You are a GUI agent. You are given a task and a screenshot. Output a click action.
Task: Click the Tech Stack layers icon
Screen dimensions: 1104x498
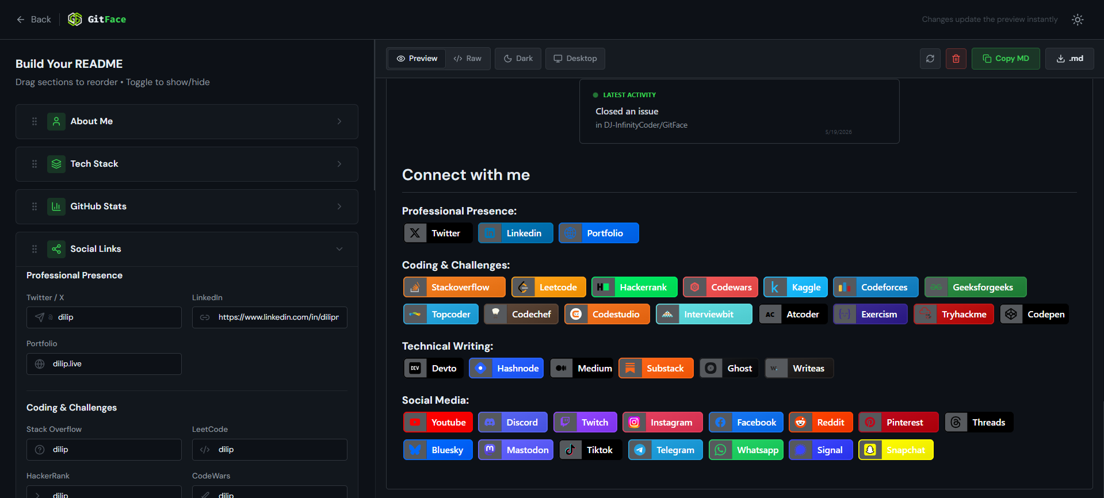56,164
